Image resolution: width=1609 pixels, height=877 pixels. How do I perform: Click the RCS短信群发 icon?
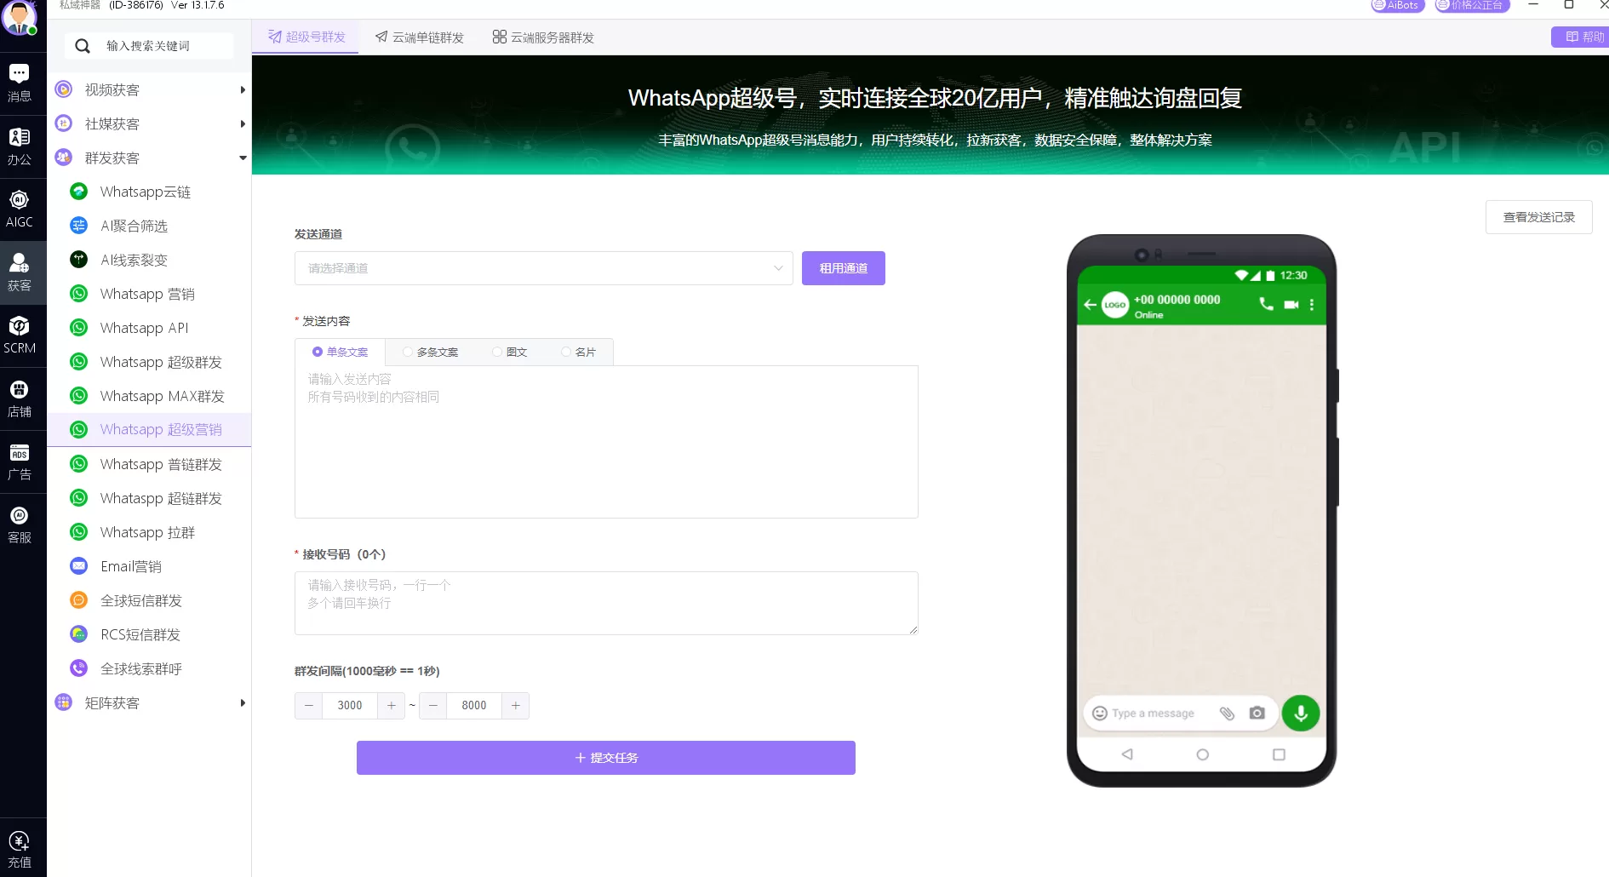pyautogui.click(x=79, y=634)
